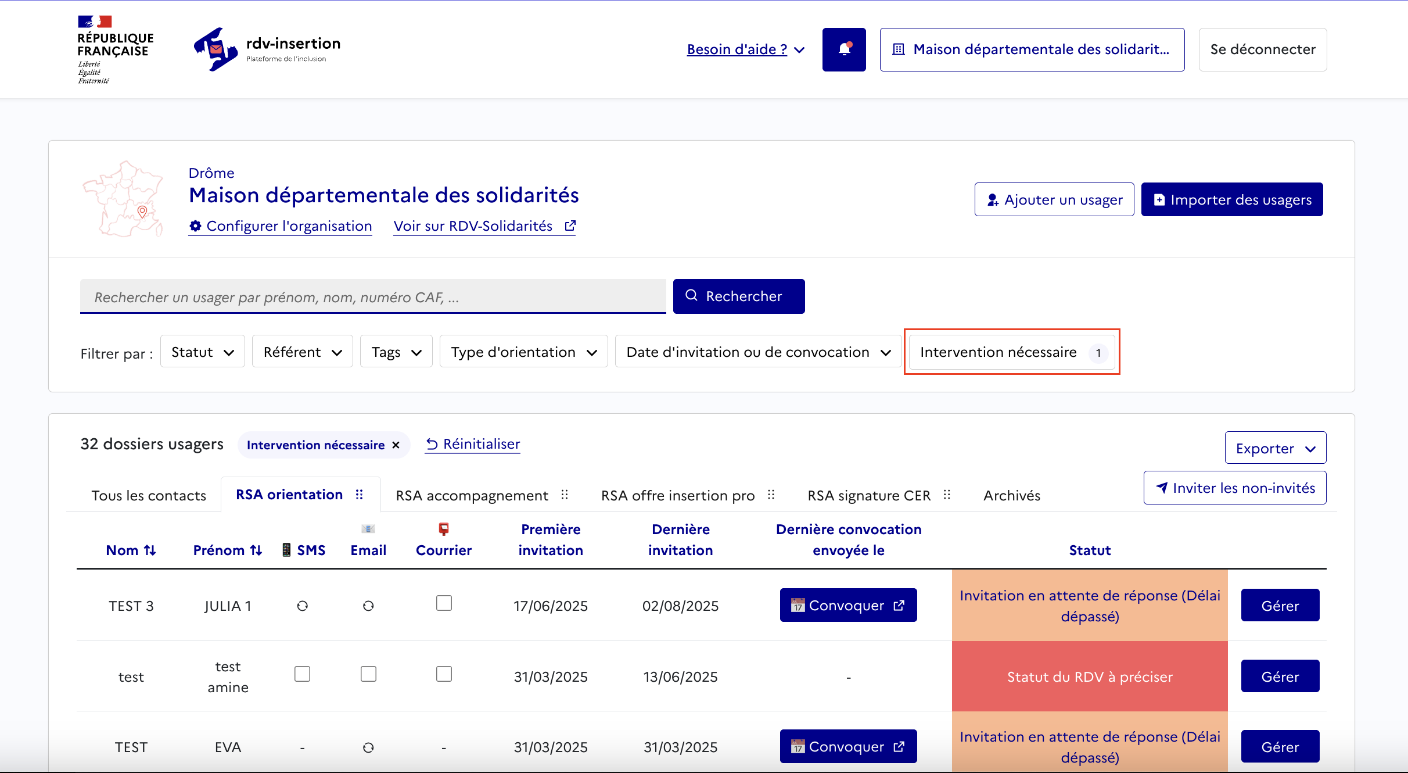Resend SMS refresh icon for JULIA 1

coord(302,606)
